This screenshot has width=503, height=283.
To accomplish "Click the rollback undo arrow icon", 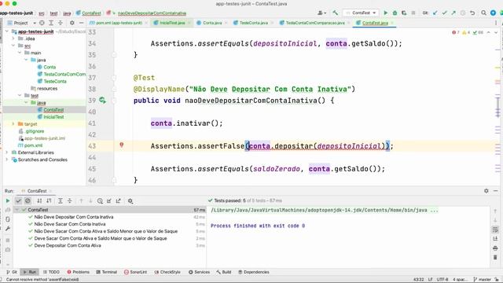I will [x=472, y=13].
